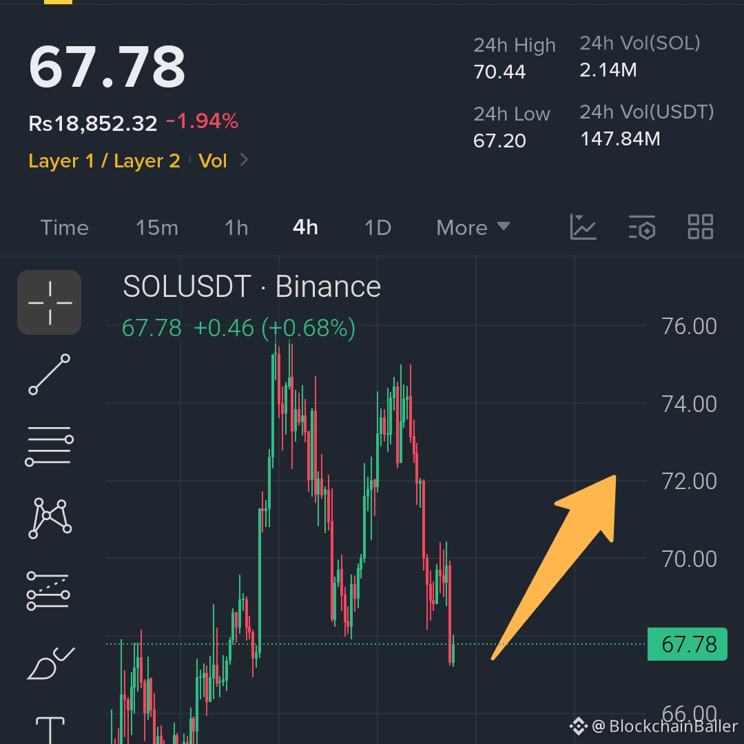The image size is (744, 744).
Task: Expand tags with the chevron arrow
Action: pyautogui.click(x=244, y=160)
